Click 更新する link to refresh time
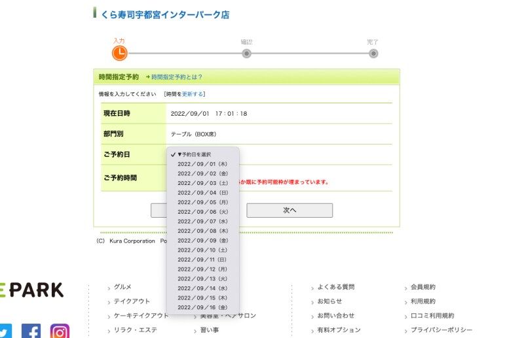Image resolution: width=524 pixels, height=338 pixels. (x=192, y=94)
